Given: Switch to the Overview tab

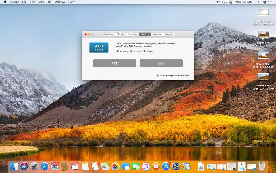Looking at the screenshot, I should tap(108, 34).
